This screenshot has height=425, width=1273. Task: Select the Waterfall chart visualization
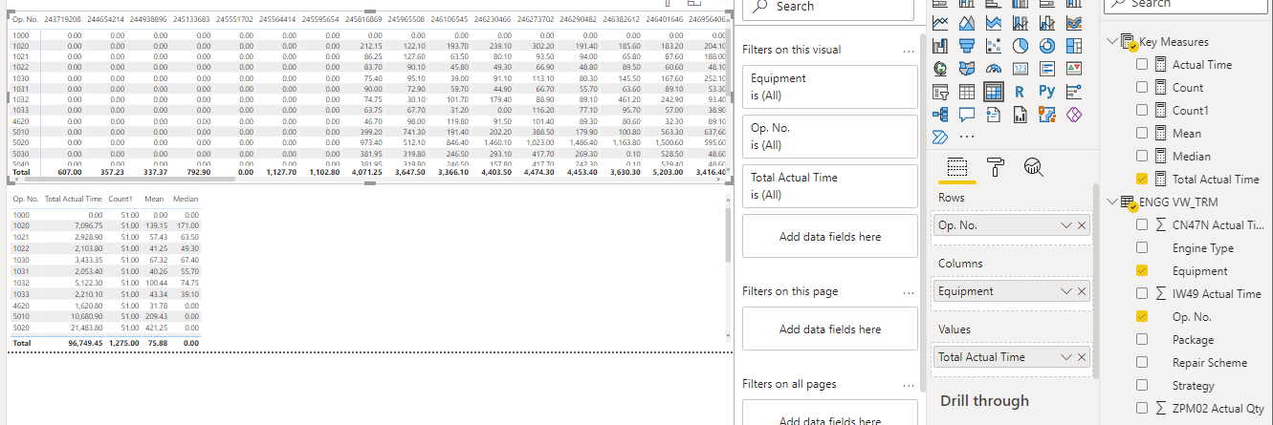tap(940, 45)
